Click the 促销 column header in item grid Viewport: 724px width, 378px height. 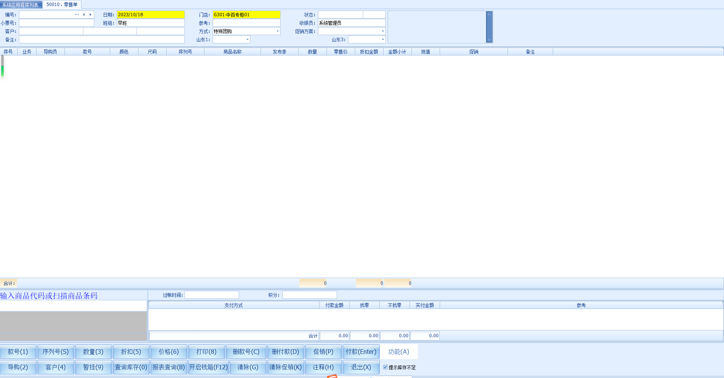pos(474,52)
